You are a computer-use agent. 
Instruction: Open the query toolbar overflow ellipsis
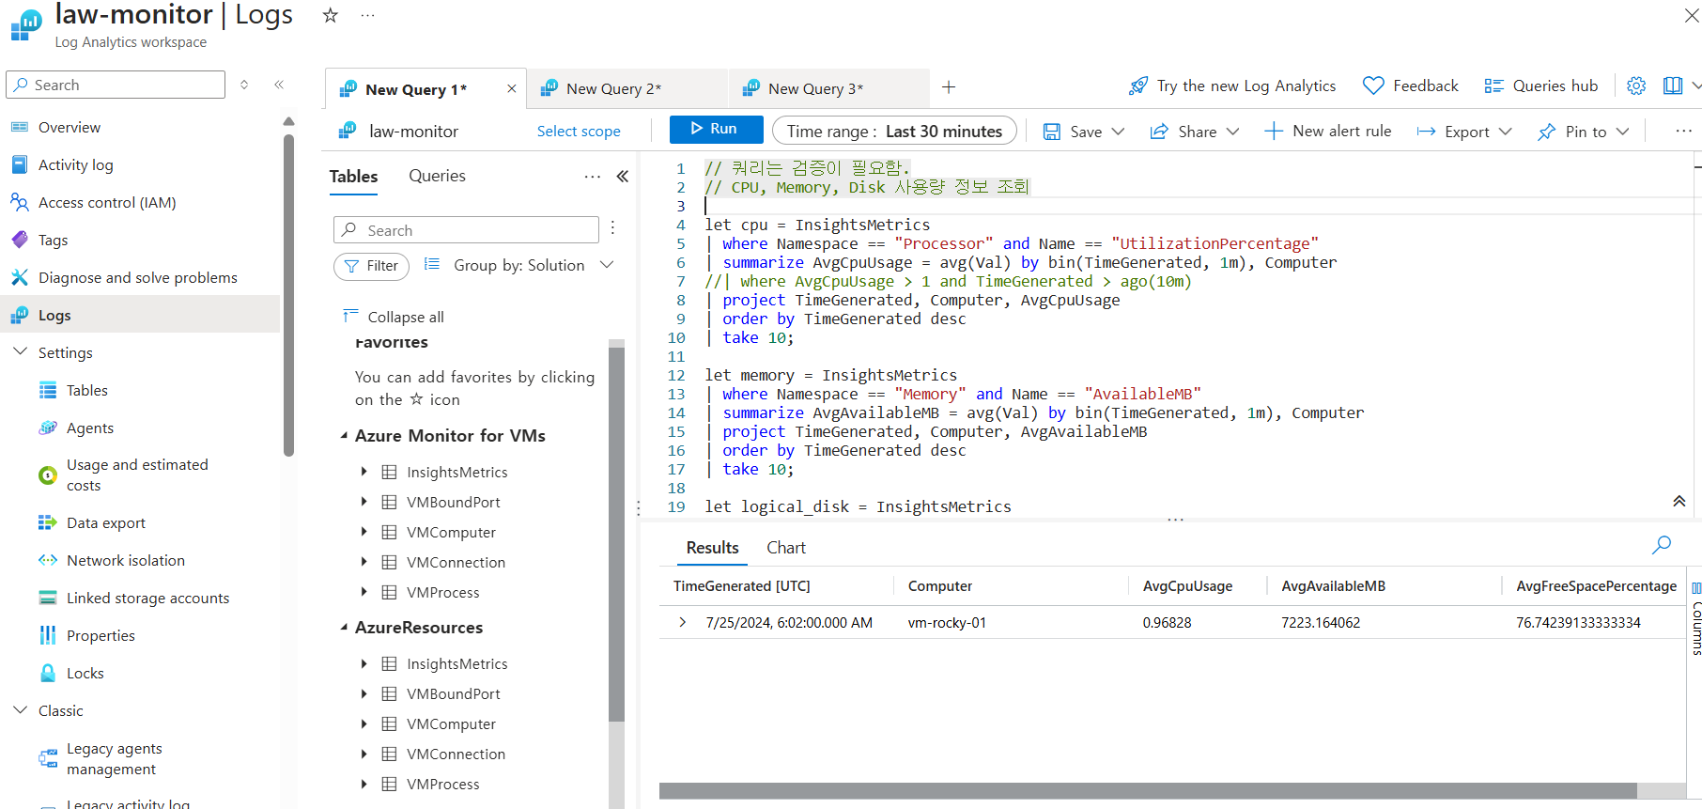(x=1683, y=132)
